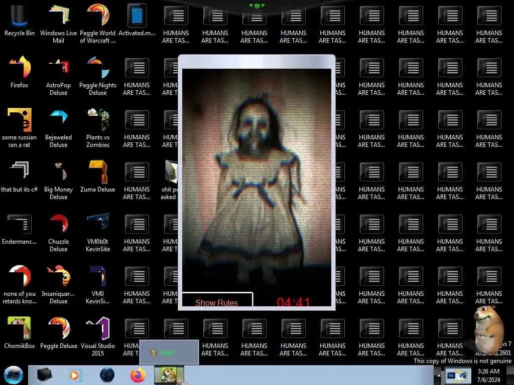Open the clock showing 3:26 AM
The height and width of the screenshot is (385, 514).
pos(488,375)
